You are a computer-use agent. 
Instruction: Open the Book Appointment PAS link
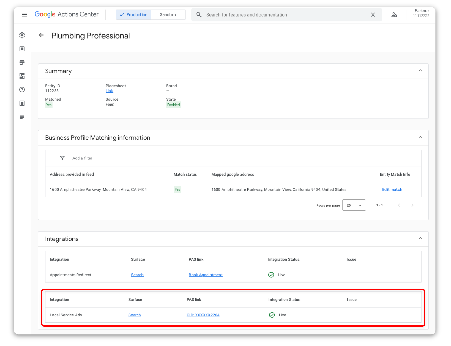tap(205, 275)
